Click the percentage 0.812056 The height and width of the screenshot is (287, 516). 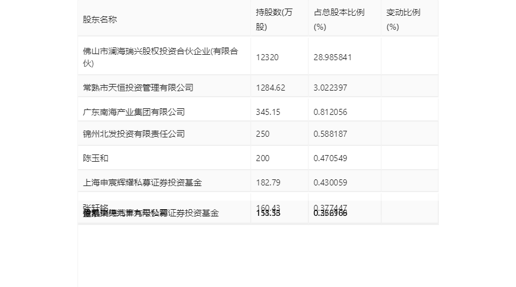point(330,112)
